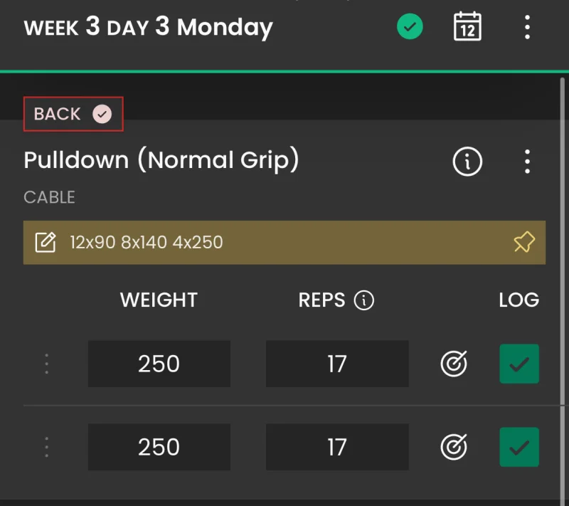
Task: Select the Week 3 Day 3 Monday title
Action: [148, 28]
